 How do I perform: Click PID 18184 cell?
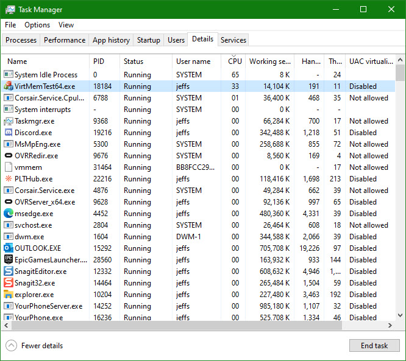102,86
